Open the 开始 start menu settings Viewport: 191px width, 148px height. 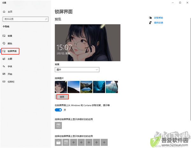7,74
